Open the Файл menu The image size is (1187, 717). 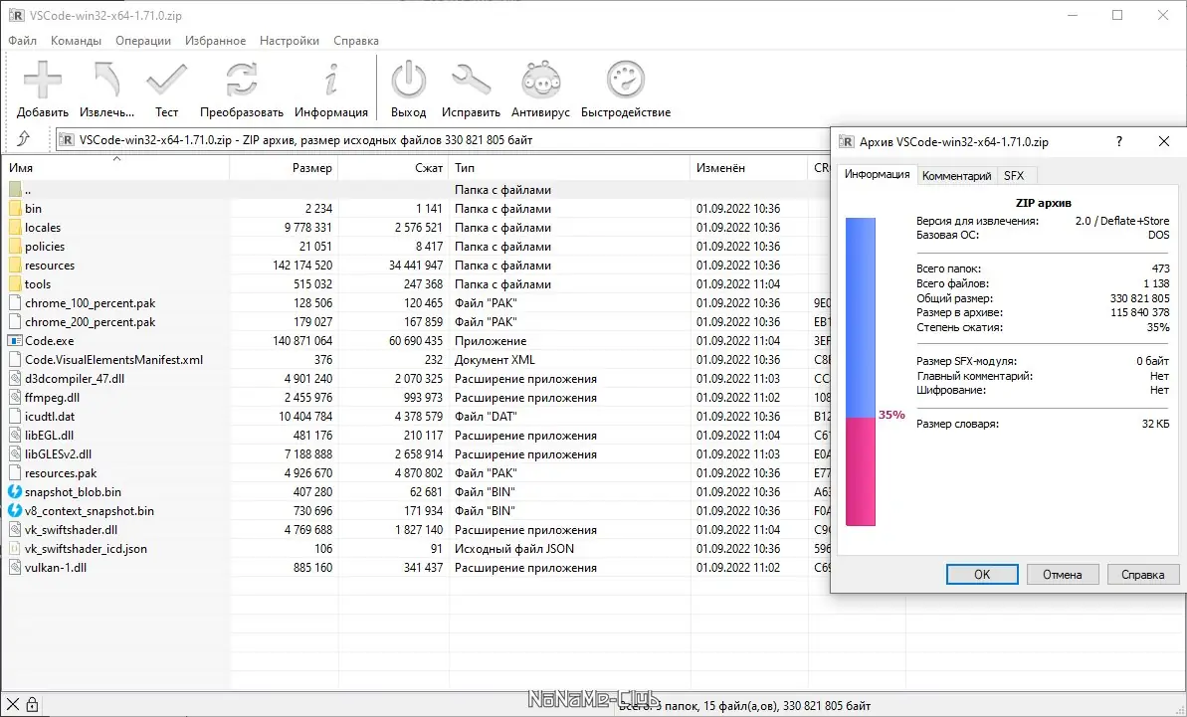(x=22, y=40)
